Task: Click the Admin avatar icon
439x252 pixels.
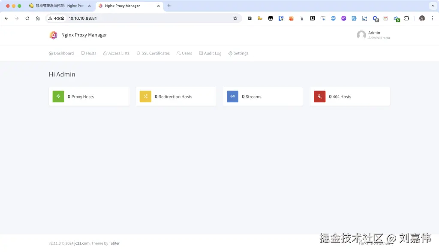Action: click(x=361, y=35)
